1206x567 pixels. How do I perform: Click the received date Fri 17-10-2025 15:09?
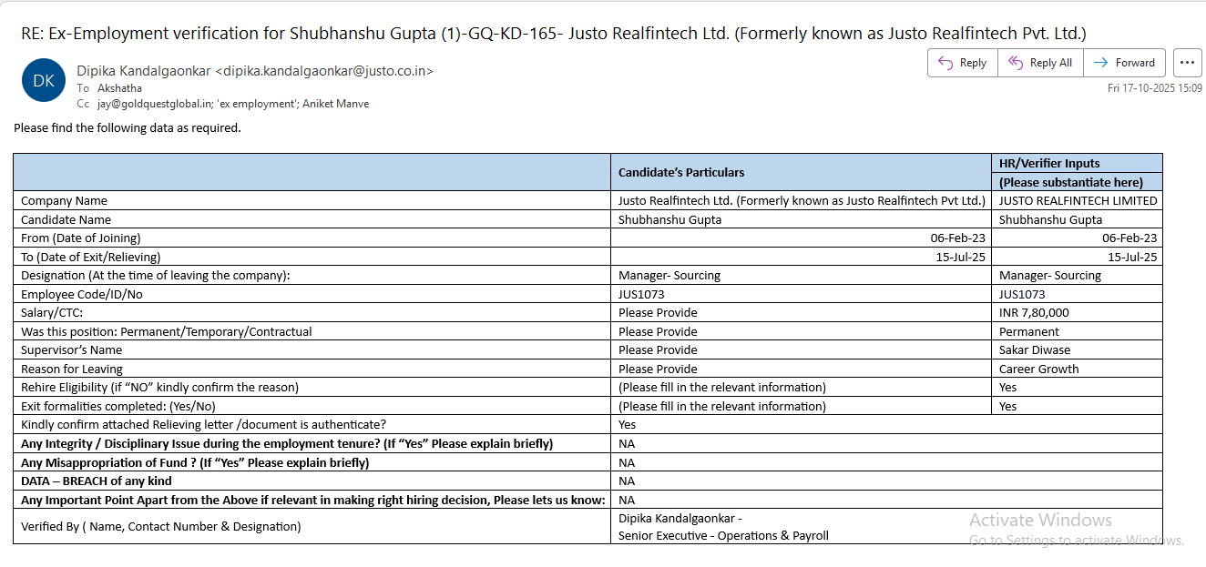point(1154,88)
